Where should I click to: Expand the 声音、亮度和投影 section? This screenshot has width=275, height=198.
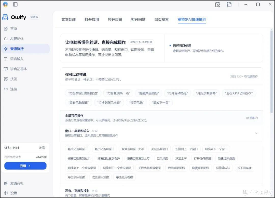(x=161, y=193)
